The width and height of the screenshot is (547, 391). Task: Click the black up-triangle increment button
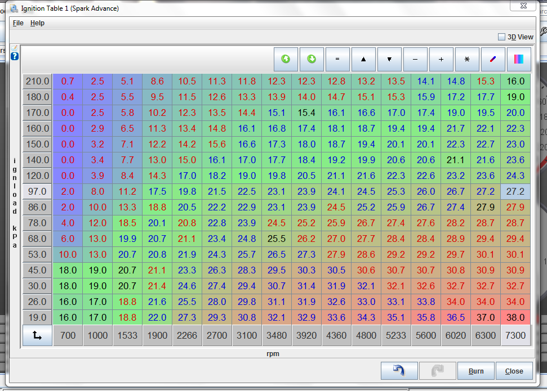pyautogui.click(x=363, y=59)
